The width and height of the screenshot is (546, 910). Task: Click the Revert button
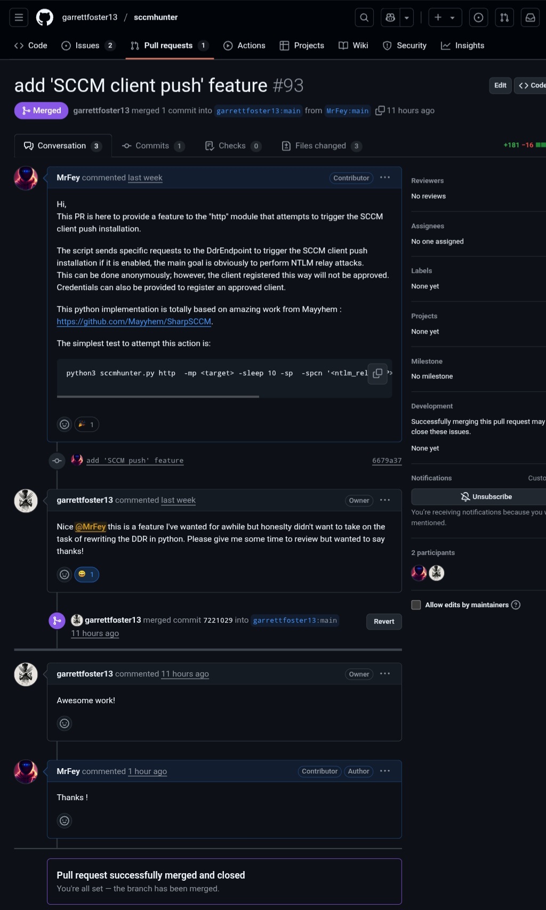pos(384,622)
